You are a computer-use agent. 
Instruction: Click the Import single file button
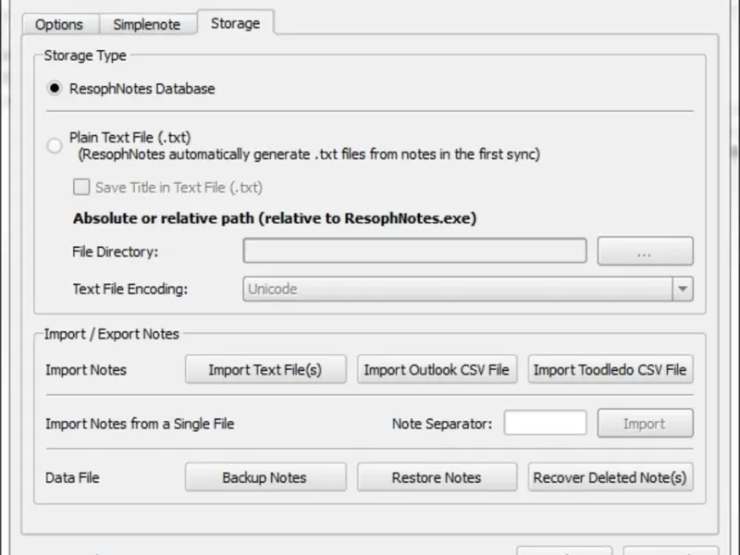[x=645, y=424]
